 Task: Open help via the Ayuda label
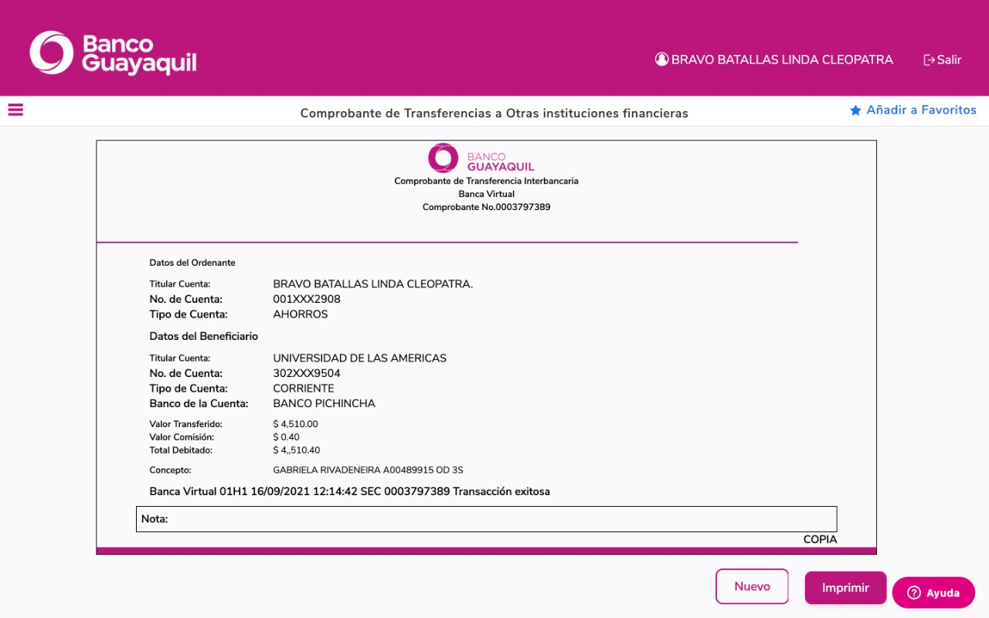943,593
